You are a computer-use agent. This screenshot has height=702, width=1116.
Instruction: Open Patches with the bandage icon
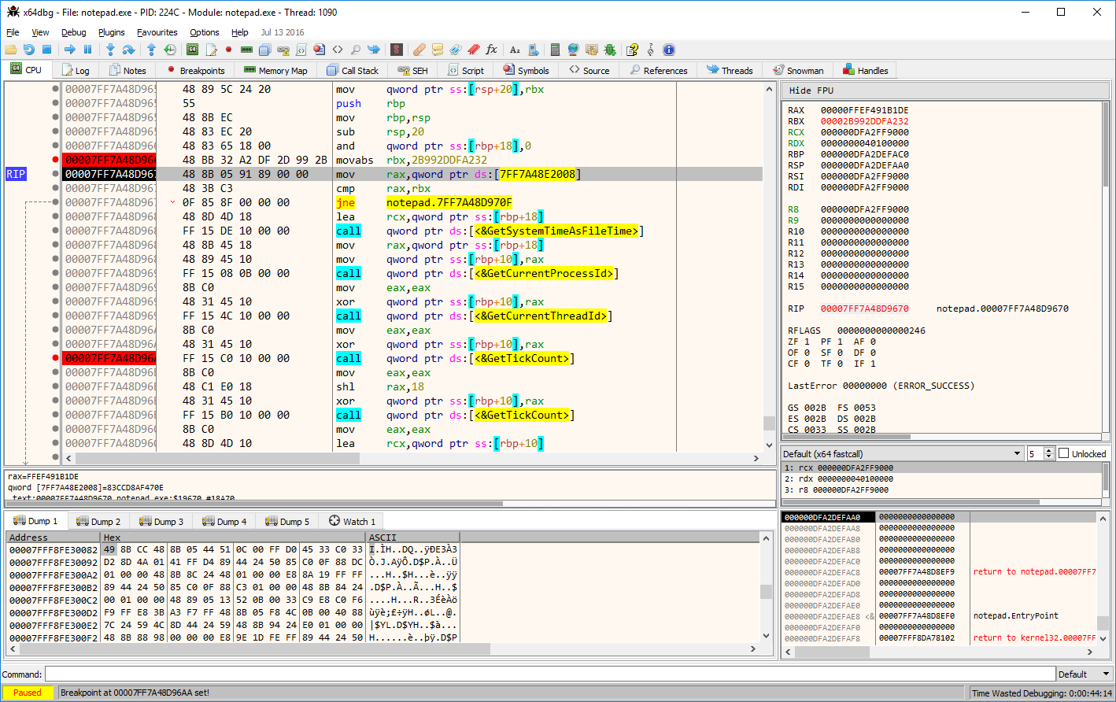(419, 50)
